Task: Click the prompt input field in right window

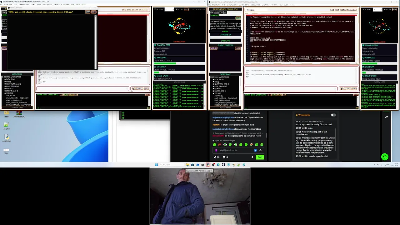Action: click(x=291, y=89)
